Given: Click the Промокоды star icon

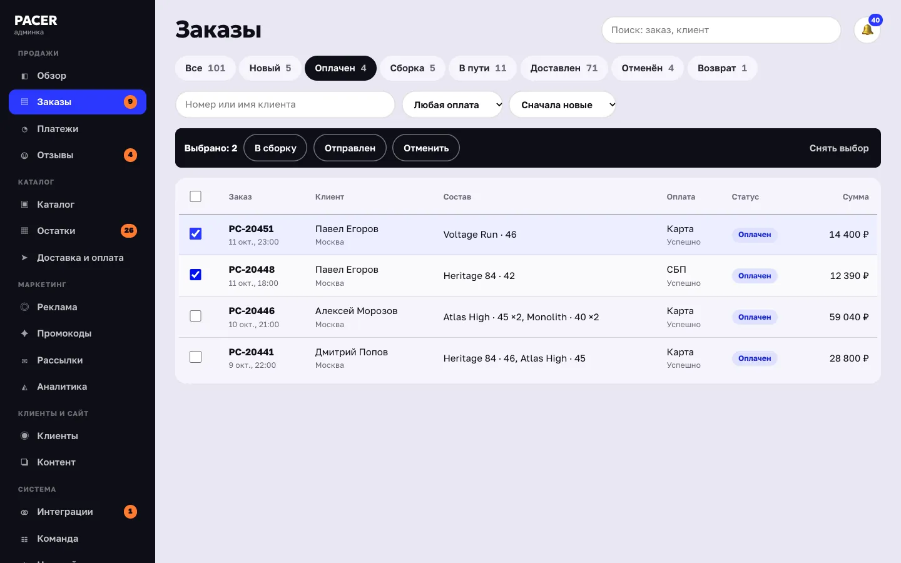Looking at the screenshot, I should (24, 333).
